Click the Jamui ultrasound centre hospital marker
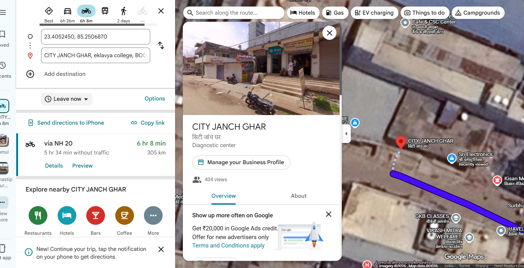This screenshot has height=268, width=524. pos(367,265)
